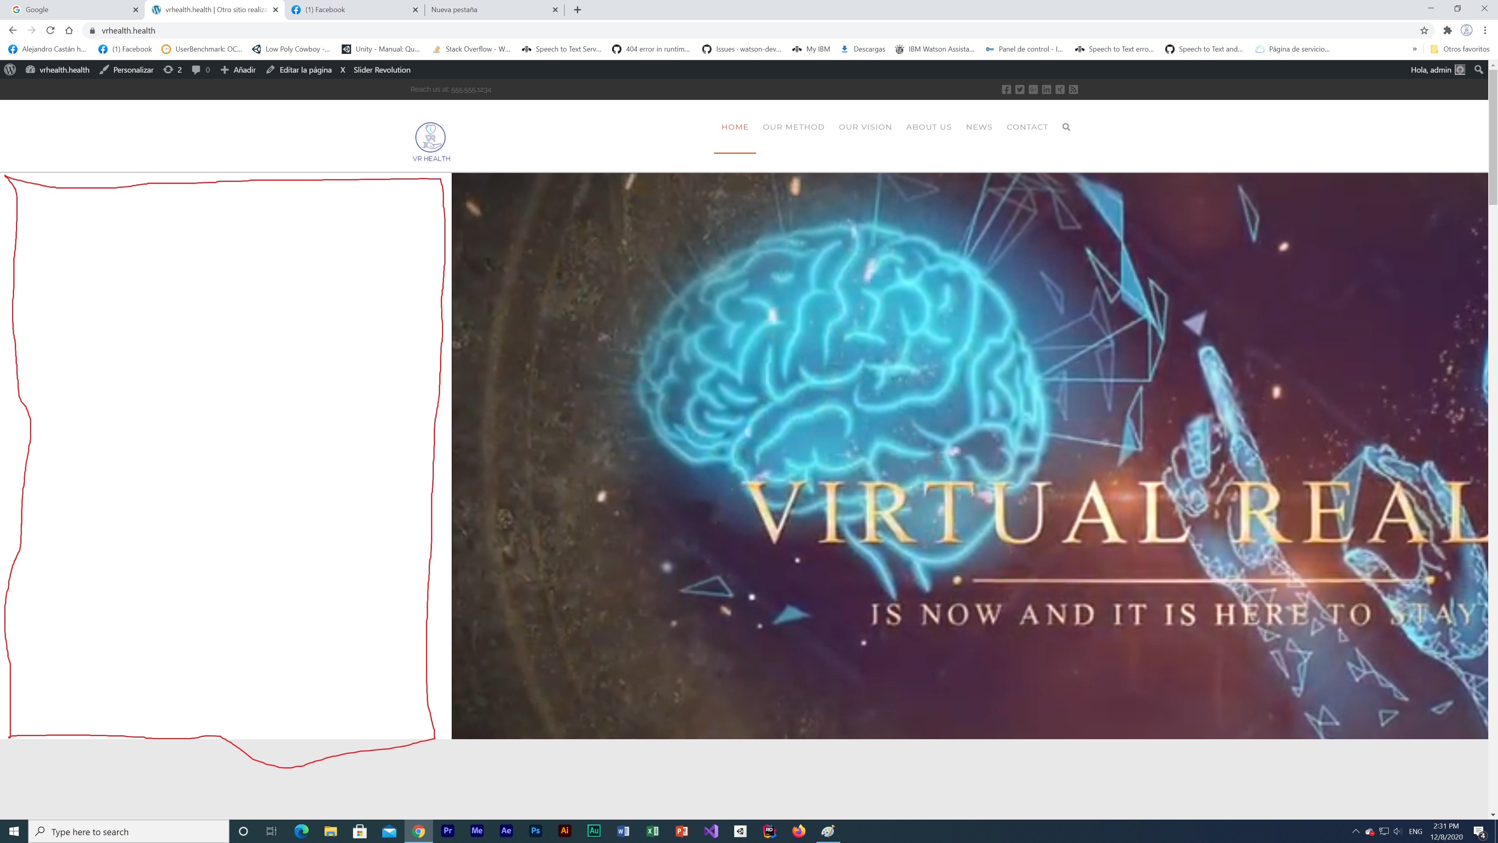1498x843 pixels.
Task: Click the Virtual Reality brain slider image
Action: tap(969, 456)
